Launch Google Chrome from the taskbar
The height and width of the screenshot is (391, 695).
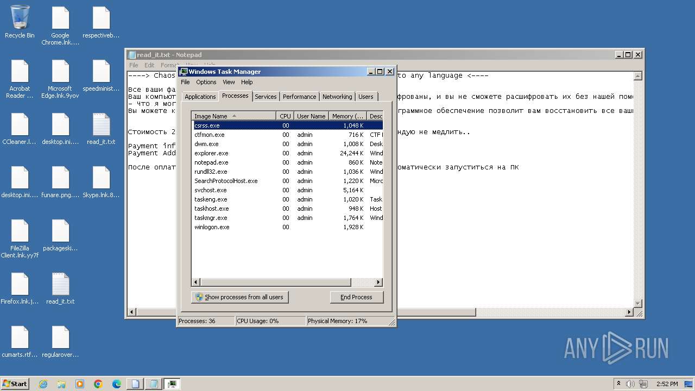(x=98, y=384)
